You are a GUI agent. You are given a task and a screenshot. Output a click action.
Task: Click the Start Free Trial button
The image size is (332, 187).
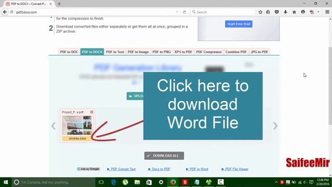tap(239, 24)
